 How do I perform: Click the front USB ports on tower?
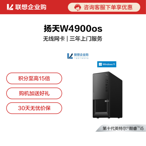tap(107, 88)
